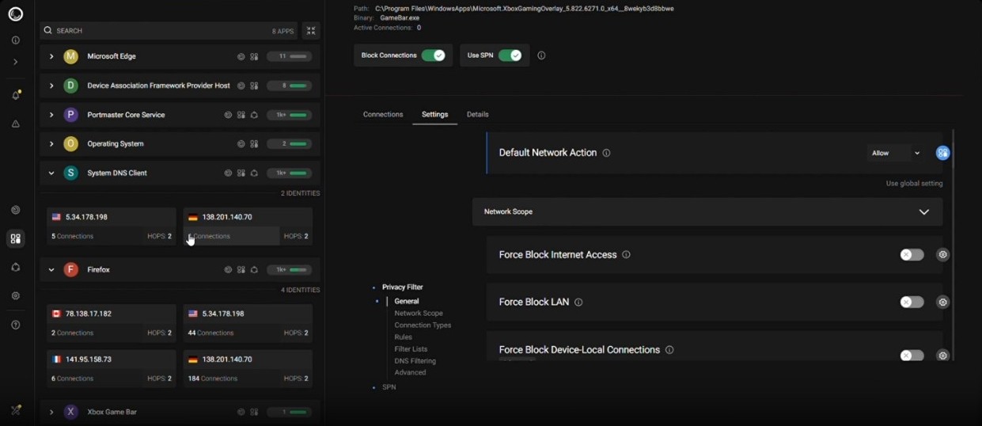982x426 pixels.
Task: Click the 11 connection count pill for Microsoft Edge
Action: (x=290, y=57)
